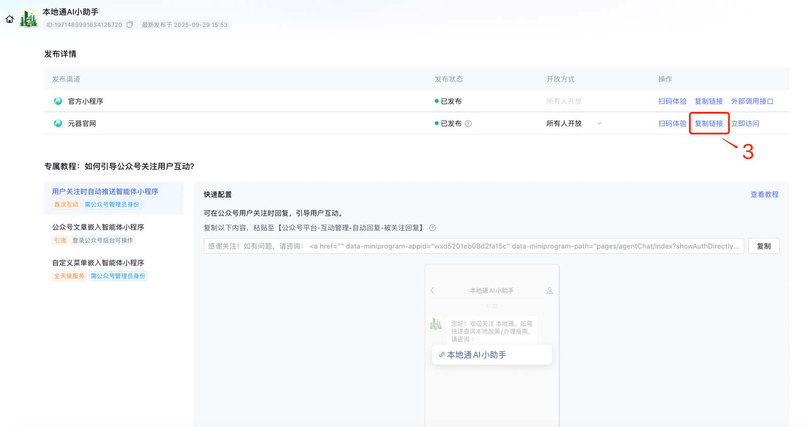Open the 查看教程 link
The image size is (808, 427).
click(x=764, y=195)
